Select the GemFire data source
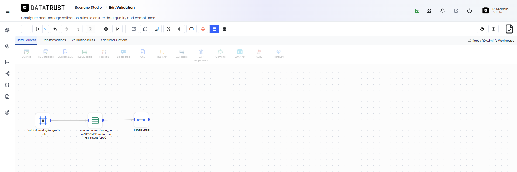The image size is (517, 172). 220,53
